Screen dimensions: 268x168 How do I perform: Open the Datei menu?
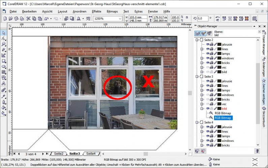13,11
